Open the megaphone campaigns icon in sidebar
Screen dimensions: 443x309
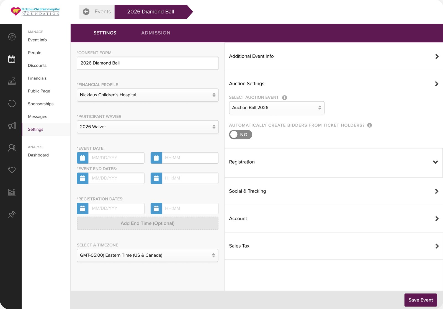(x=12, y=126)
